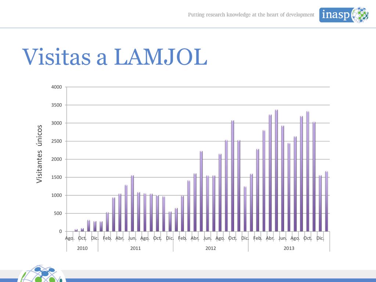Image resolution: width=376 pixels, height=282 pixels.
Task: Select the bar above Jun. 2011 label
Action: click(132, 203)
